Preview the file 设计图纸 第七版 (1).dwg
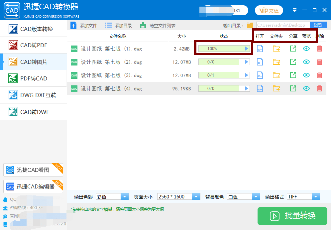331x230 pixels. coord(306,49)
